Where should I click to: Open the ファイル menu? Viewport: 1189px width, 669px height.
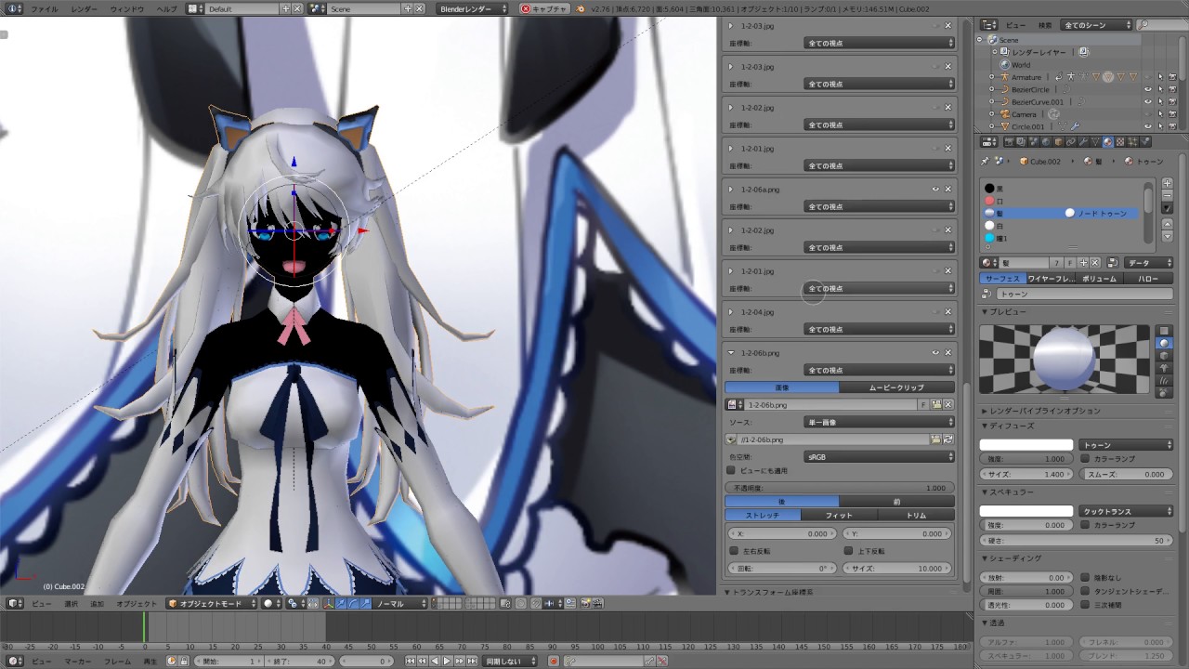pos(43,8)
